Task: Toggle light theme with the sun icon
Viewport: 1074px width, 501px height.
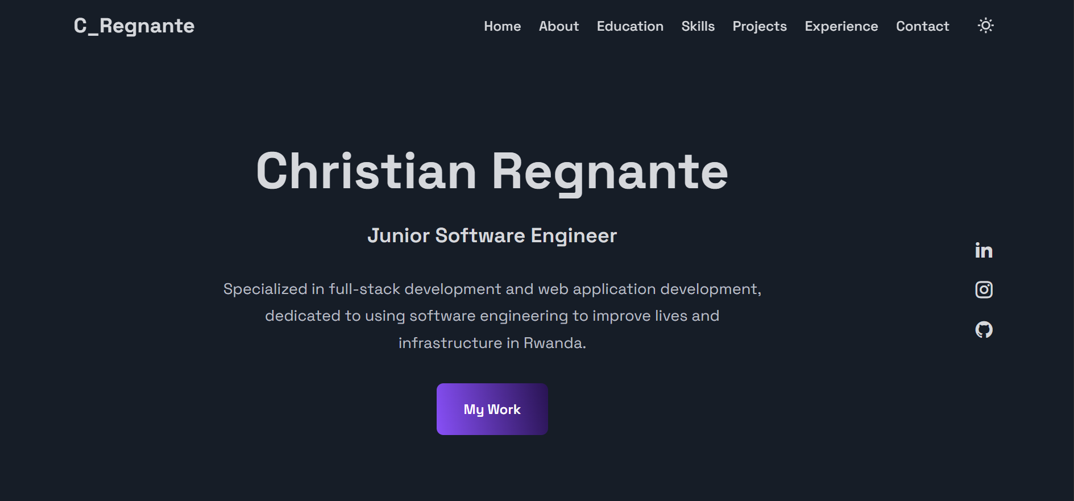Action: pyautogui.click(x=985, y=26)
